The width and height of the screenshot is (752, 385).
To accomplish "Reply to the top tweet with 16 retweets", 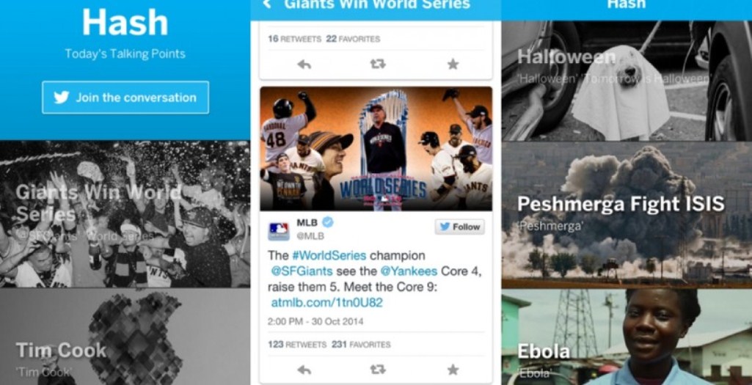I will [x=304, y=65].
